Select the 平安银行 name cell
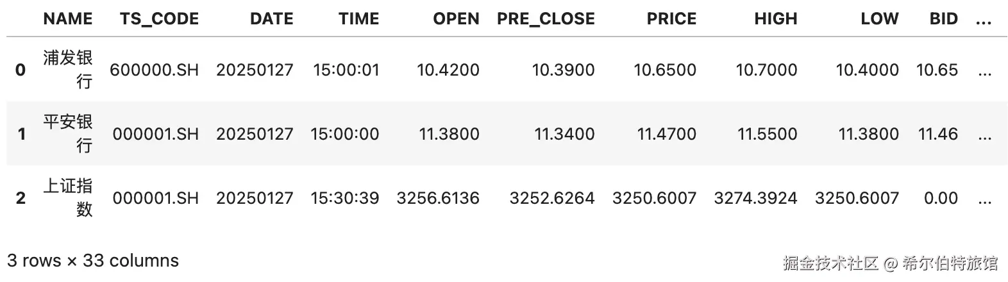The height and width of the screenshot is (282, 1008). click(68, 133)
